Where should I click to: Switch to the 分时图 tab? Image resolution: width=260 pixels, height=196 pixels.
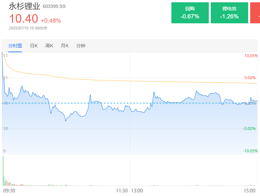15,46
